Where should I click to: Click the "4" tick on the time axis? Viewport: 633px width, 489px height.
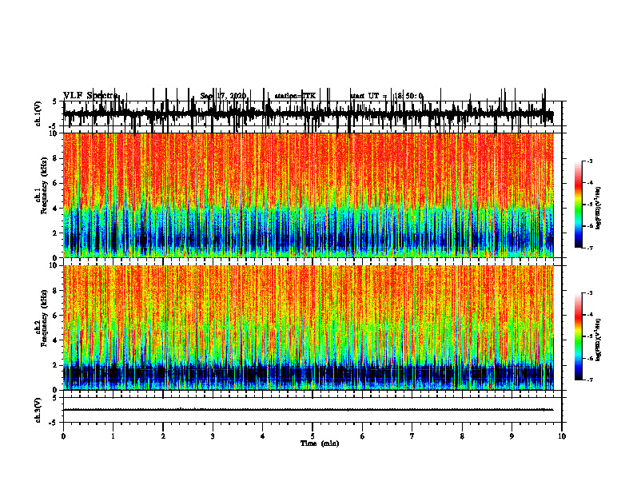[263, 436]
